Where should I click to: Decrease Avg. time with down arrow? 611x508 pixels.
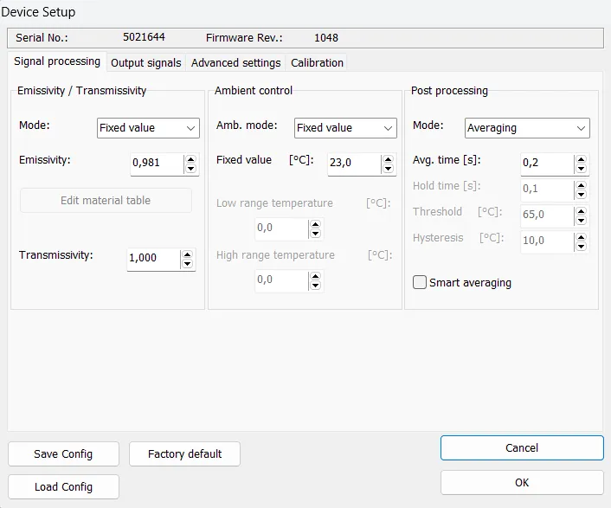tap(581, 169)
